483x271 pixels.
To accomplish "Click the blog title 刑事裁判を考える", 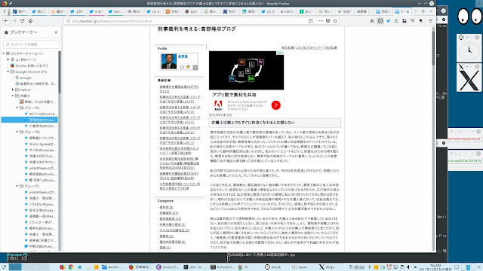I will point(196,29).
